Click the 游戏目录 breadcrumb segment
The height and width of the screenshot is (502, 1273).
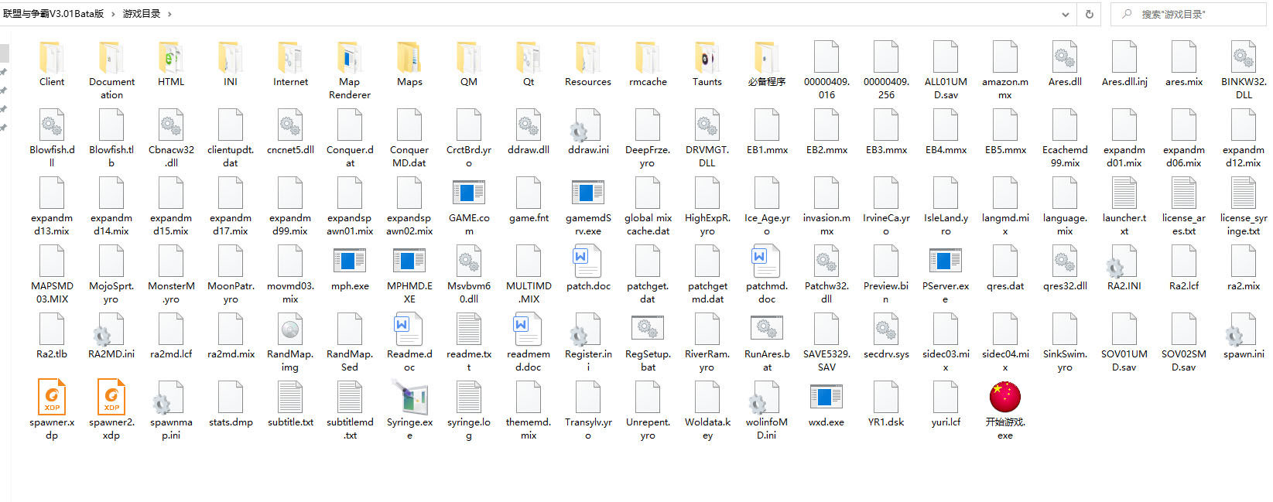click(141, 14)
